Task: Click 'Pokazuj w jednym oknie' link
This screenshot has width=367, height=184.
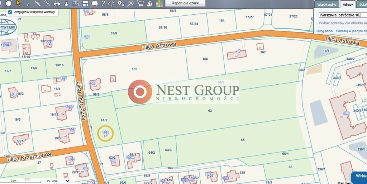Action: click(351, 31)
